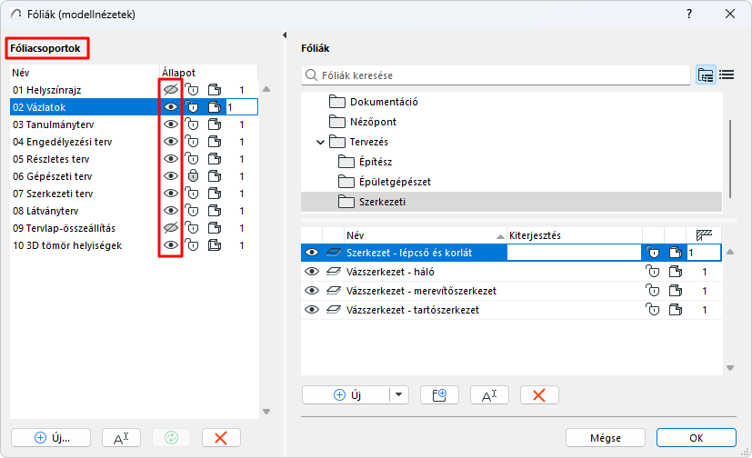Click wireframe icon of 10 3D tömör helyiségek
752x458 pixels.
pos(215,245)
